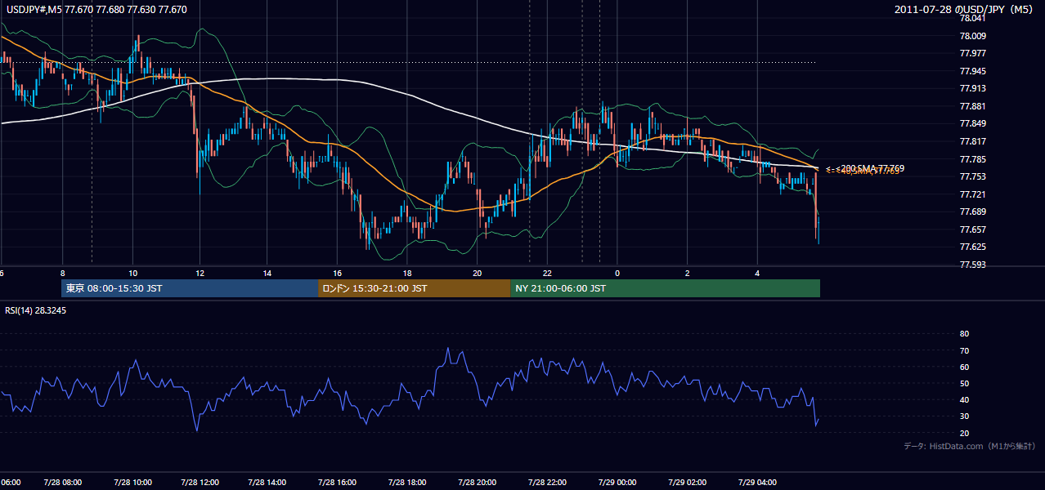Click the 7/28 20:00 time label
Image resolution: width=1045 pixels, height=490 pixels.
coord(478,482)
